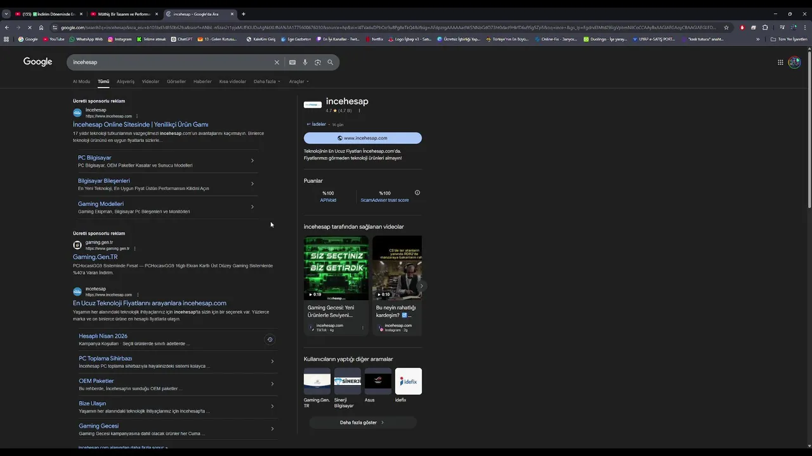The height and width of the screenshot is (456, 812).
Task: Click the www.incehesap.com website button
Action: [363, 138]
